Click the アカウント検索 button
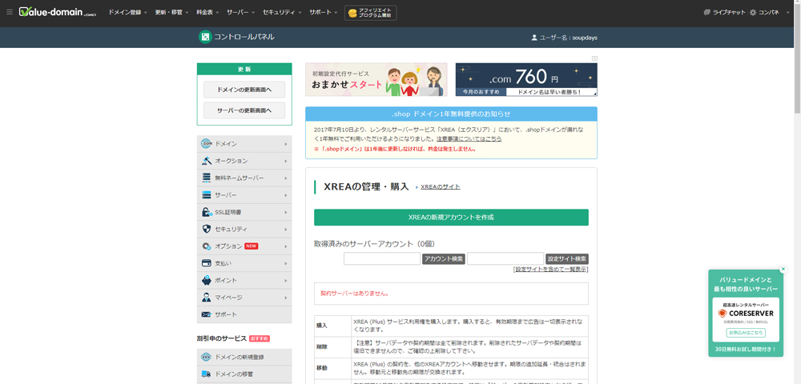Viewport: 801px width, 384px height. [444, 259]
